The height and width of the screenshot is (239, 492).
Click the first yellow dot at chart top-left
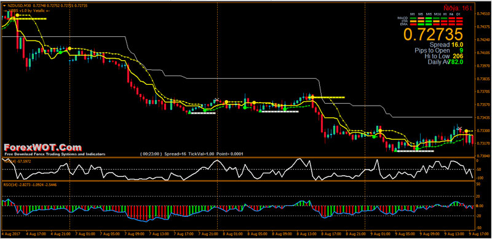pyautogui.click(x=17, y=15)
